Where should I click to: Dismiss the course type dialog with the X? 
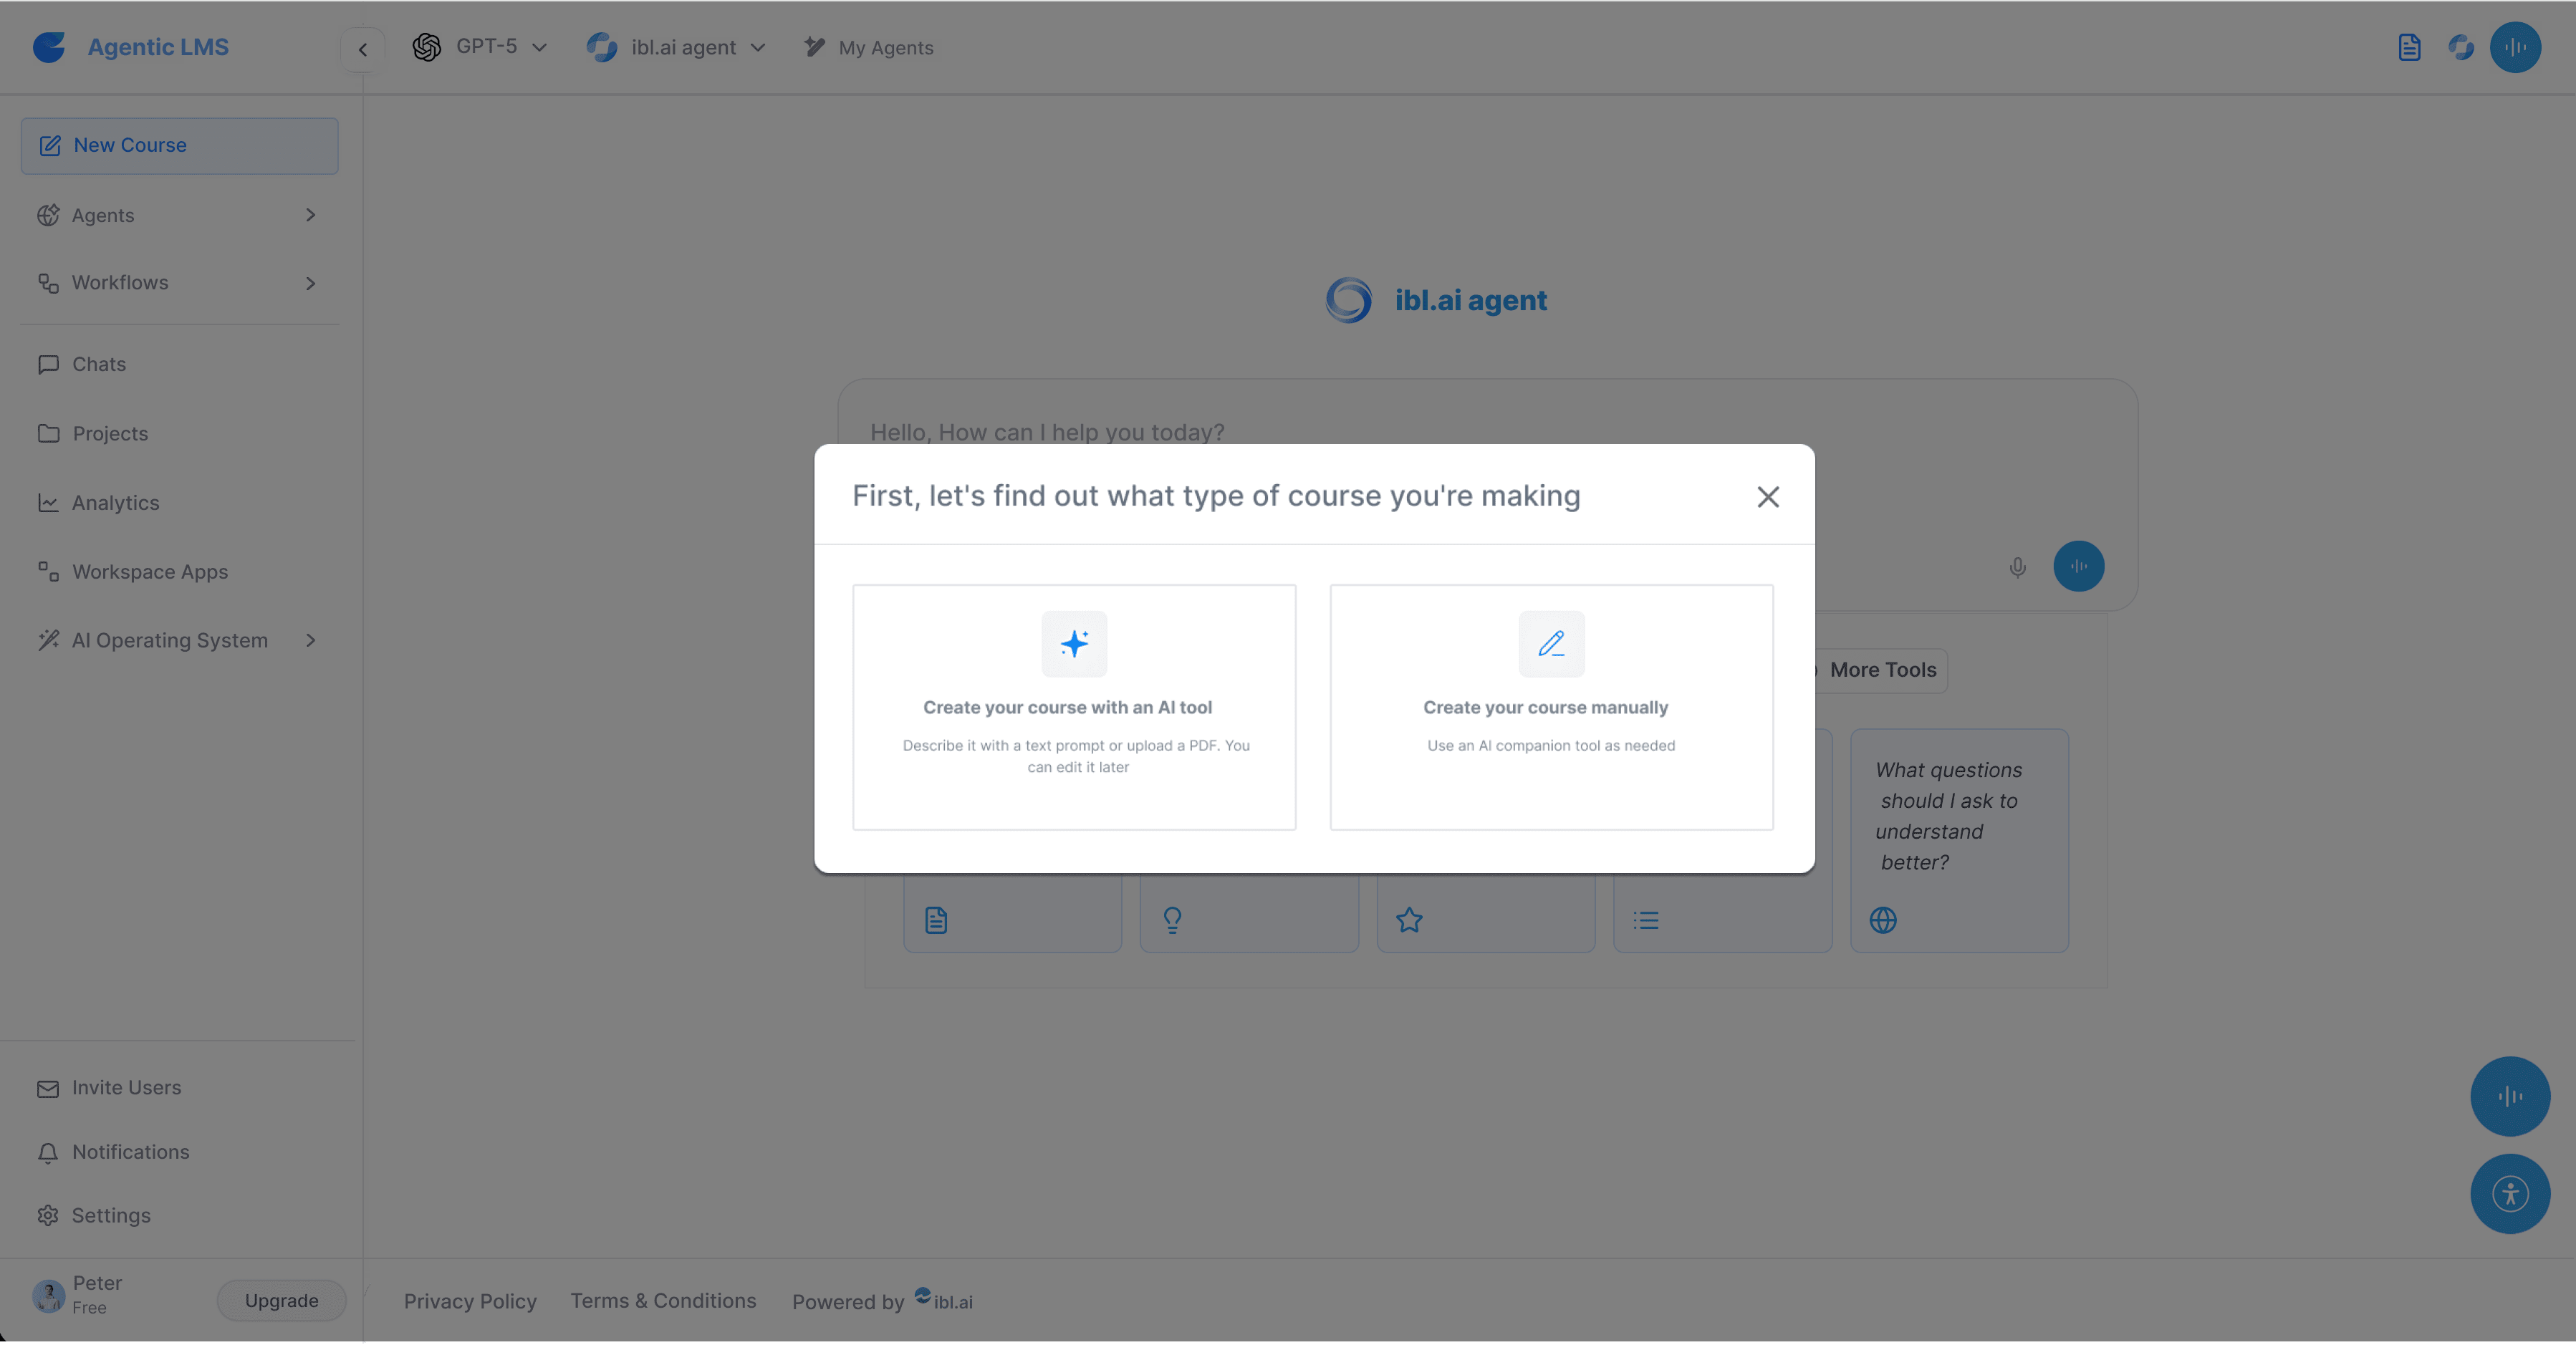pyautogui.click(x=1768, y=497)
